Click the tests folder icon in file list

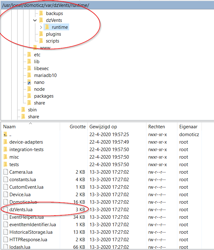tap(5, 164)
